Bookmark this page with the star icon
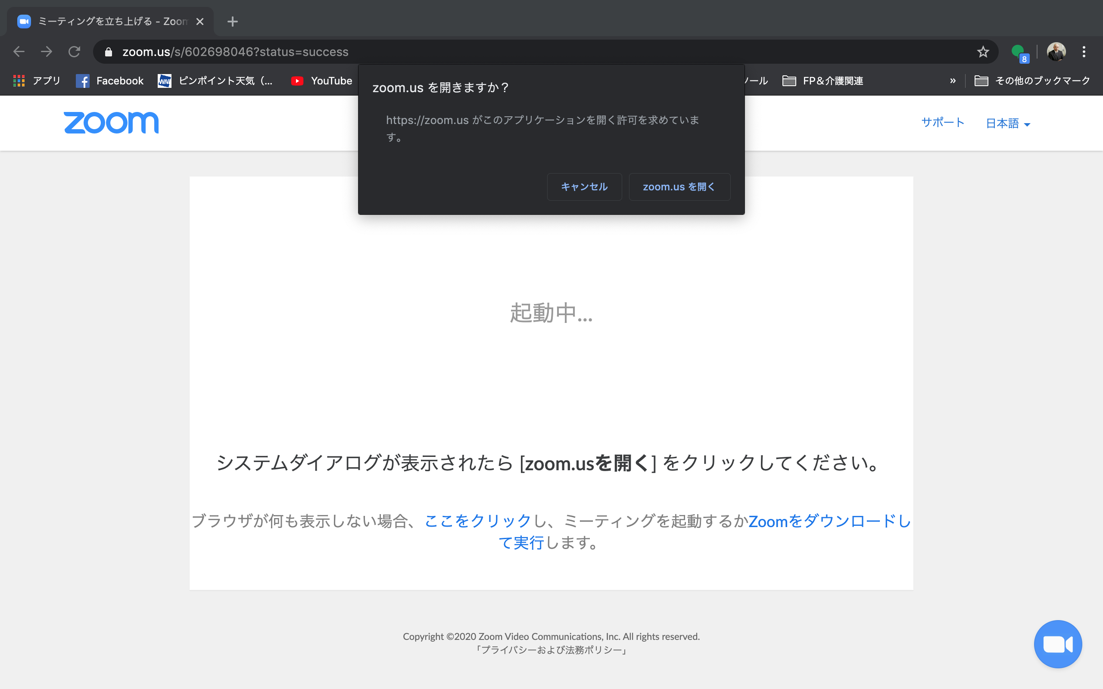 coord(983,52)
